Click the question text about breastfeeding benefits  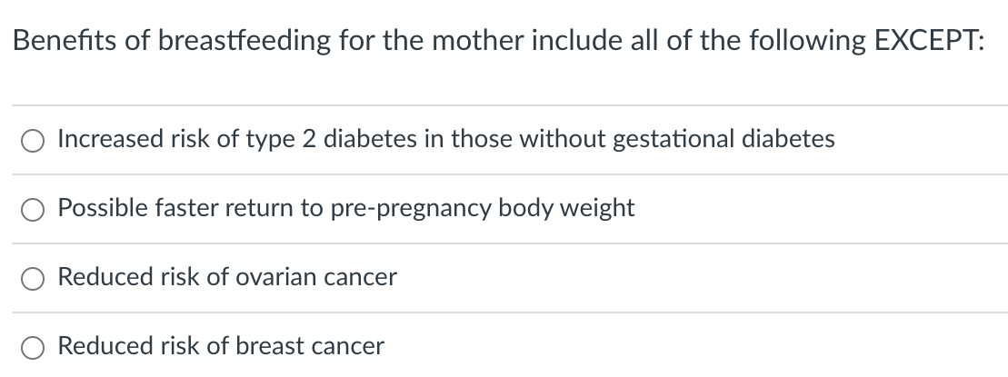498,41
